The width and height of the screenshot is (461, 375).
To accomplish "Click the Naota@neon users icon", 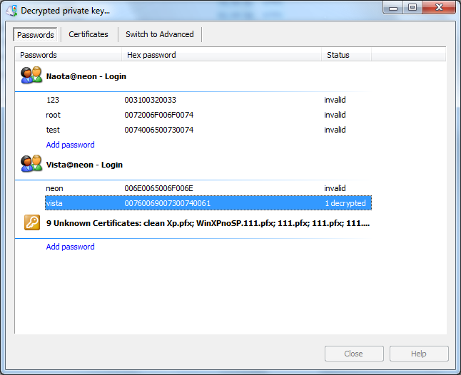I will (x=31, y=76).
